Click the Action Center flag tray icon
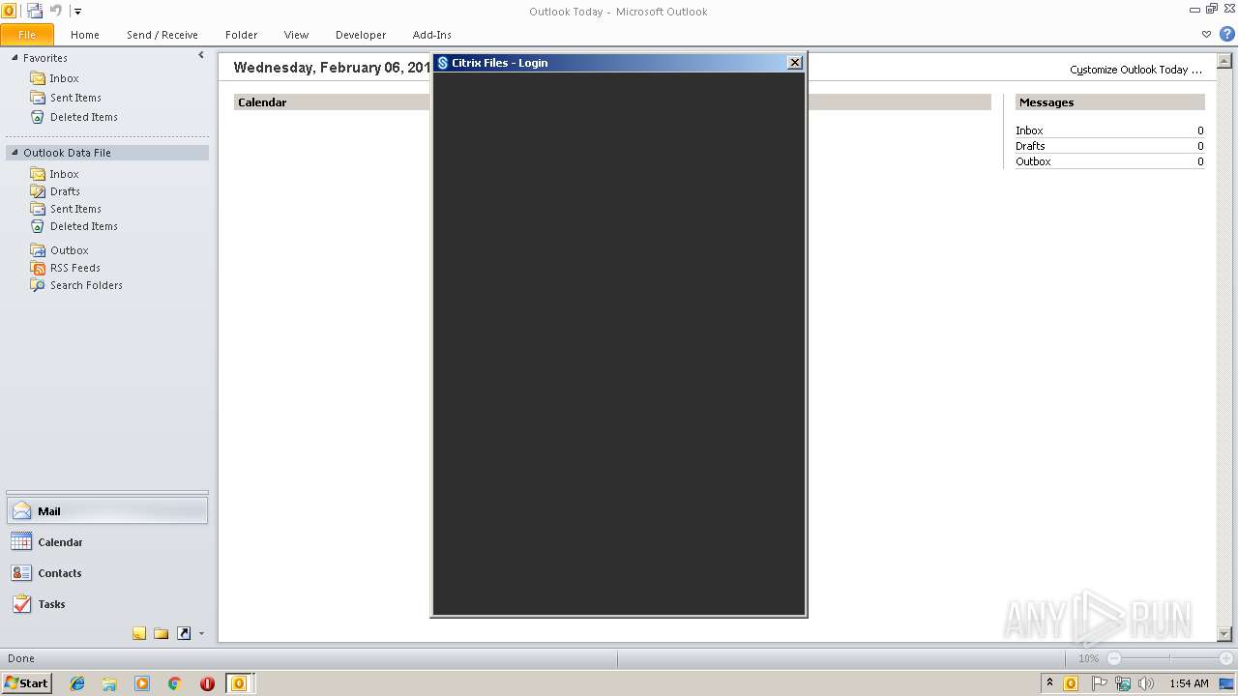The height and width of the screenshot is (696, 1238). 1100,683
